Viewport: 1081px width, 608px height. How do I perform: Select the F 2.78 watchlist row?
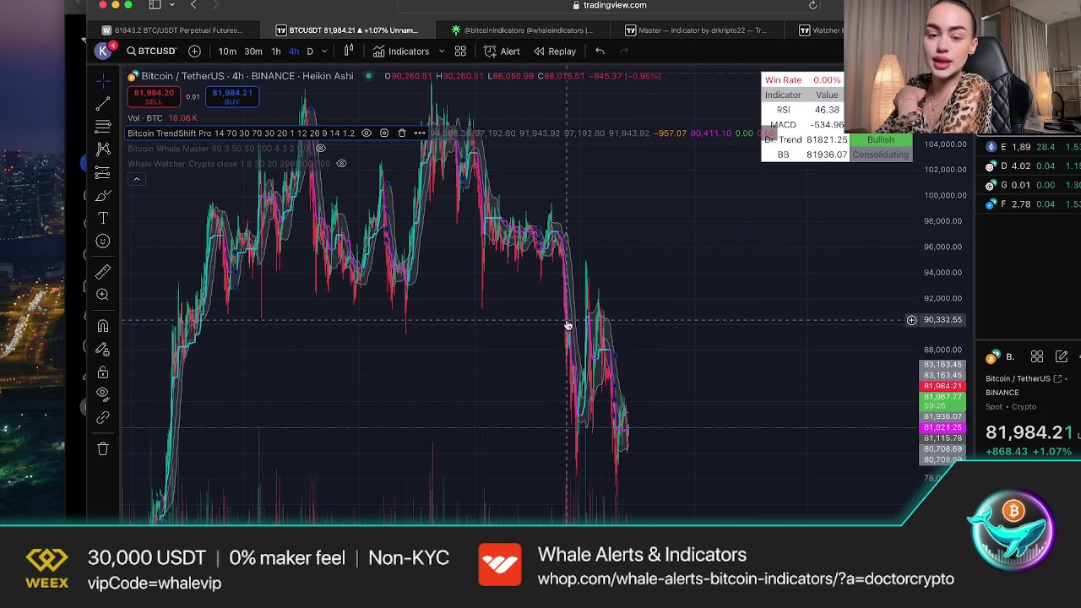click(1030, 204)
